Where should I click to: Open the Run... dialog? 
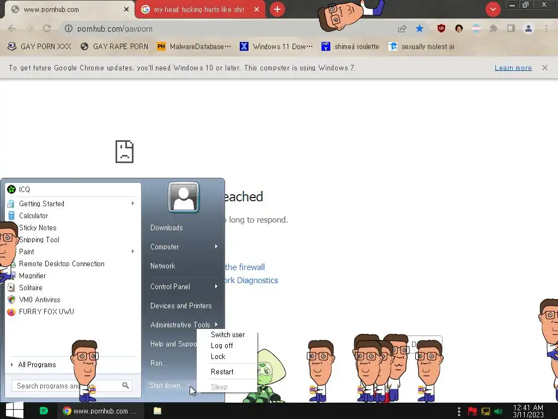pyautogui.click(x=159, y=363)
